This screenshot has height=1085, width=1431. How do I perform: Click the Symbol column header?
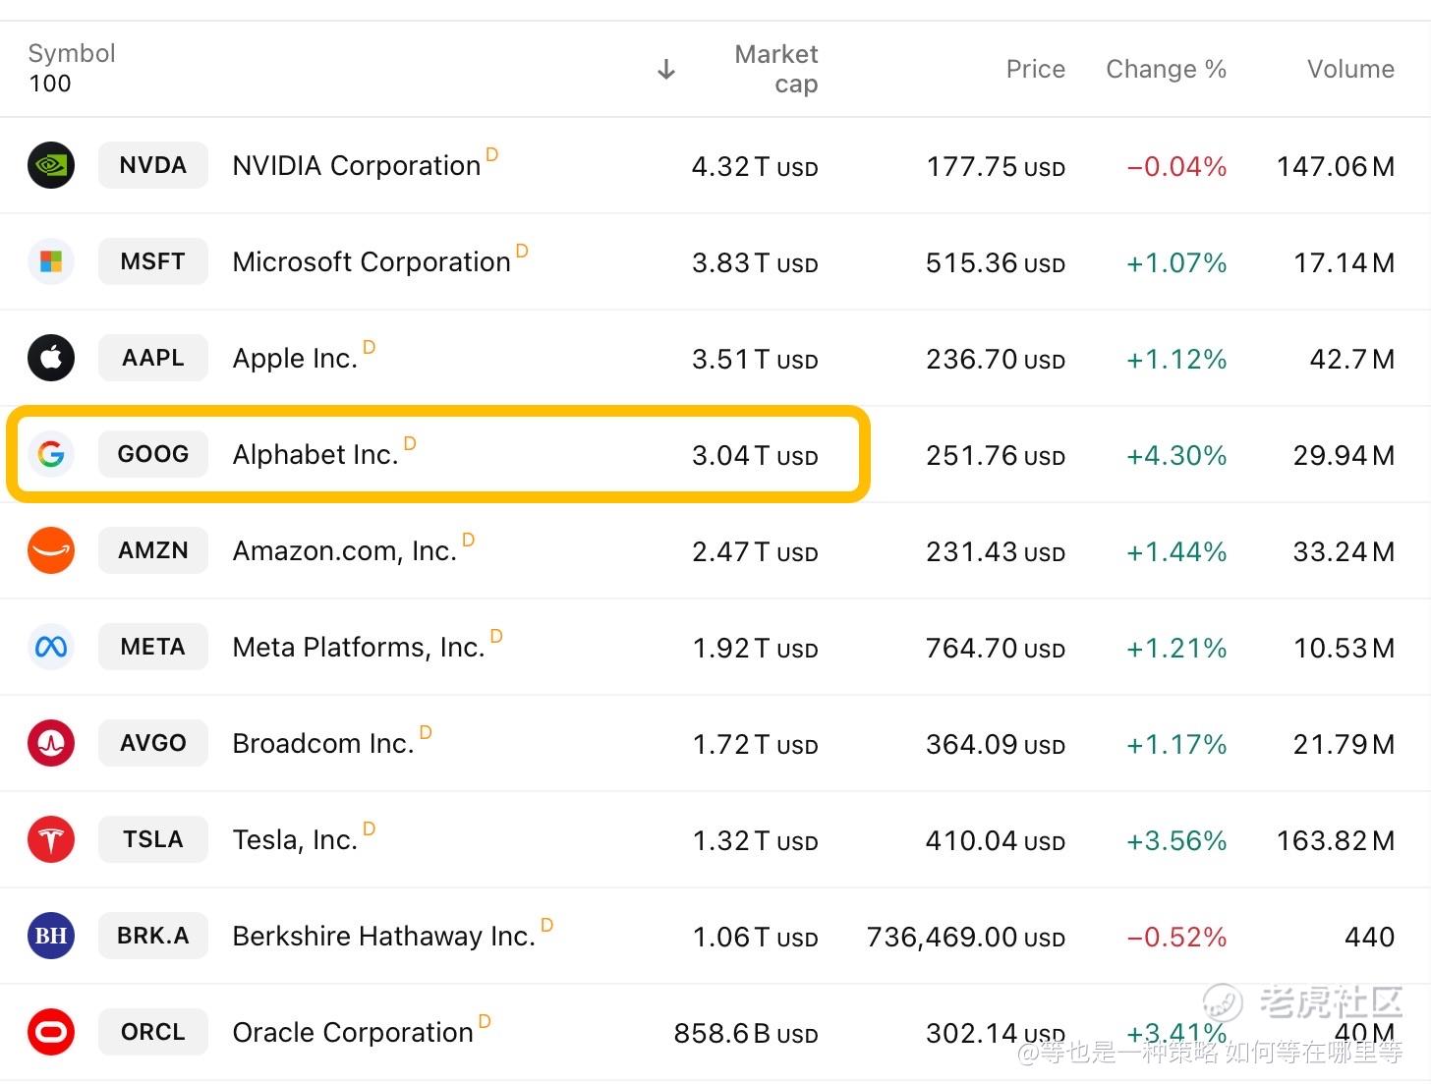72,53
